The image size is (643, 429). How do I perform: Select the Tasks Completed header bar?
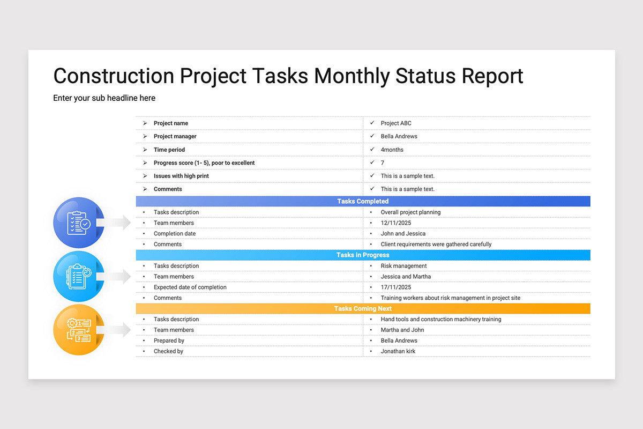(363, 201)
